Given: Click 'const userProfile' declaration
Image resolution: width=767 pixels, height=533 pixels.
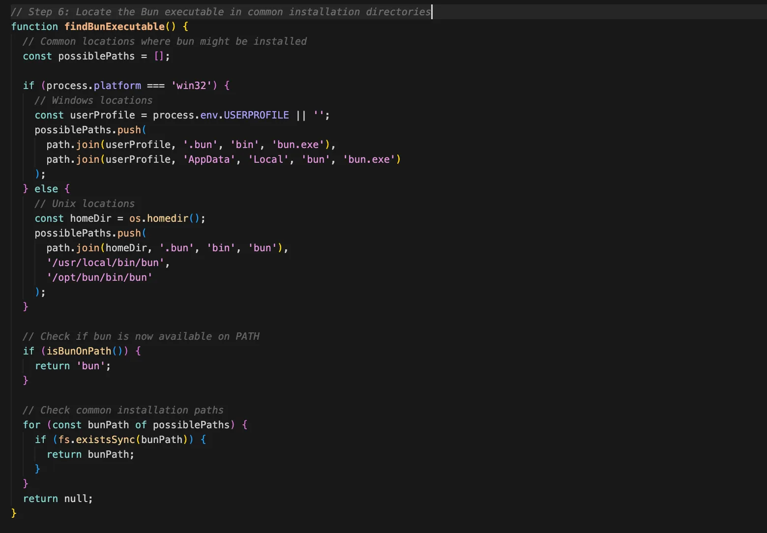Looking at the screenshot, I should tap(85, 115).
